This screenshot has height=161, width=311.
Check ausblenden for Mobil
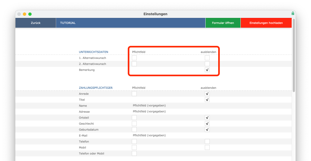pos(207,147)
